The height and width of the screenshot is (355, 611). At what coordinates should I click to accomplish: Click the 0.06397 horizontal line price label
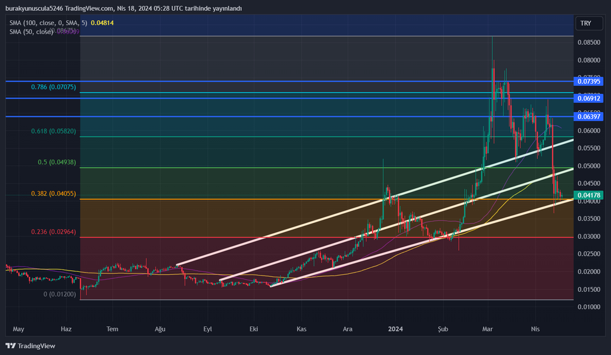coord(589,116)
